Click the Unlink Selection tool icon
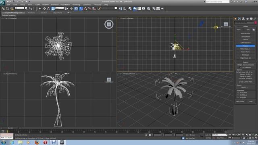This screenshot has height=145, width=258. pyautogui.click(x=7, y=8)
